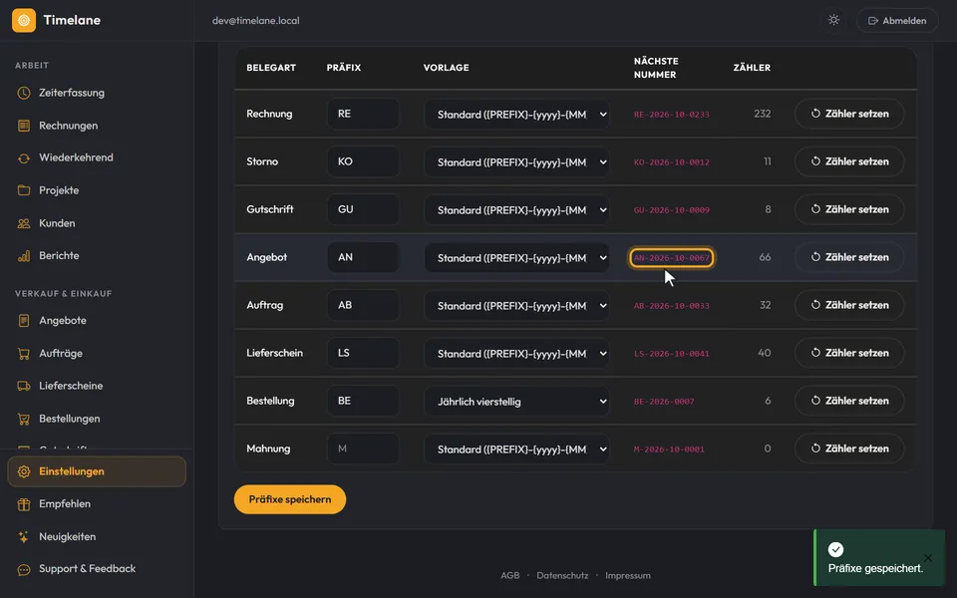Viewport: 957px width, 598px height.
Task: Click the Mahnung prefix field
Action: coord(363,448)
